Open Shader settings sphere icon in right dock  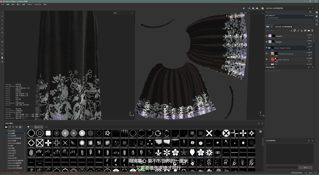coord(317,16)
